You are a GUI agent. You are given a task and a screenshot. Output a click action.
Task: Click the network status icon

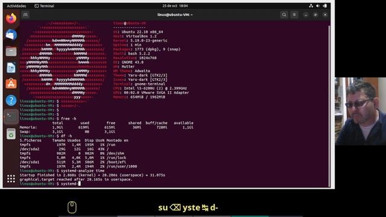click(311, 6)
